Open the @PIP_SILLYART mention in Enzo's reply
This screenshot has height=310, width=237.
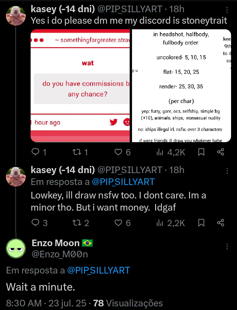point(98,271)
